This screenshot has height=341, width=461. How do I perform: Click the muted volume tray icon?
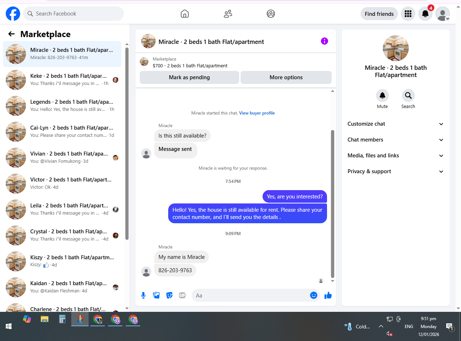(x=389, y=334)
